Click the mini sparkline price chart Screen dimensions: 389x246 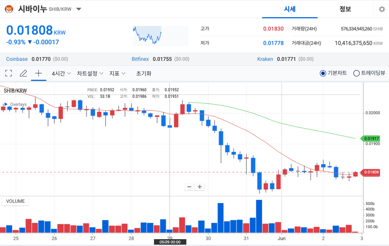point(161,36)
